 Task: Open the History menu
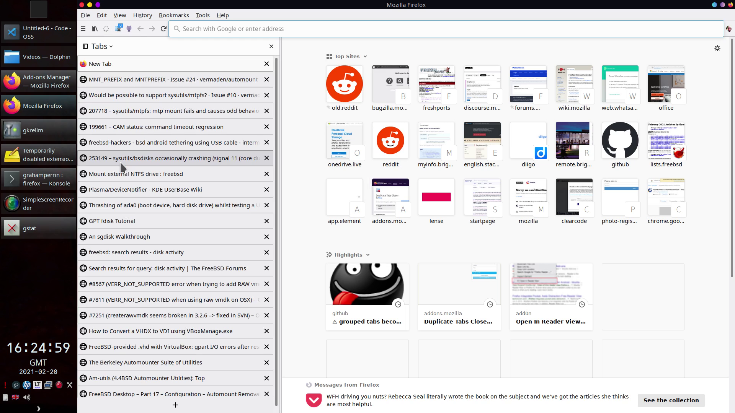click(143, 15)
